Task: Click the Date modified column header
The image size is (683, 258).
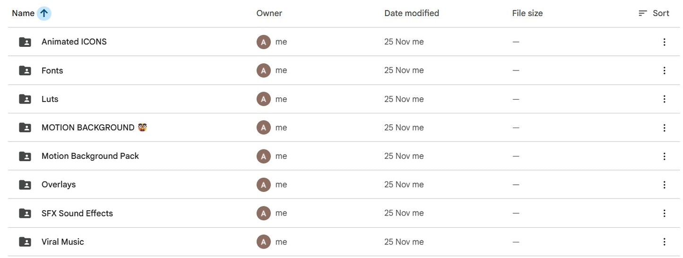Action: pos(412,13)
